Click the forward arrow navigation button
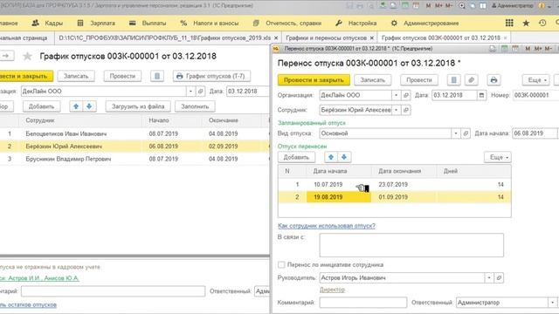559x314 pixels. tap(6, 56)
